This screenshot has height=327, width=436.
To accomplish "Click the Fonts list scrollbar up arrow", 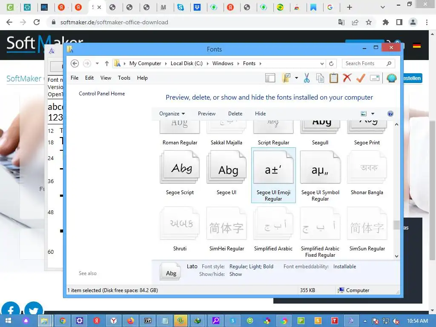I will point(396,125).
